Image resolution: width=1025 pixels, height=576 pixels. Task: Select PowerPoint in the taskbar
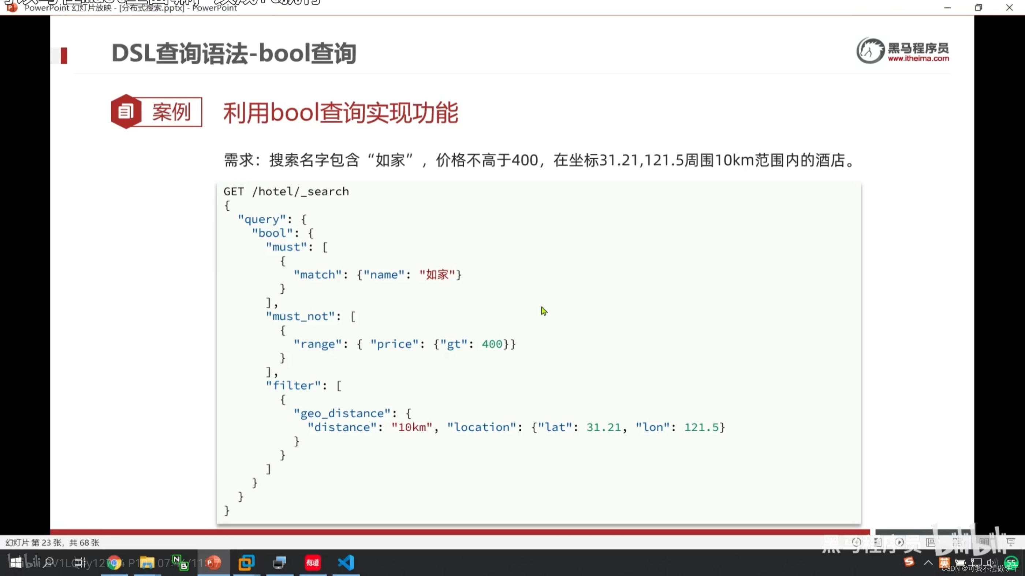[214, 562]
